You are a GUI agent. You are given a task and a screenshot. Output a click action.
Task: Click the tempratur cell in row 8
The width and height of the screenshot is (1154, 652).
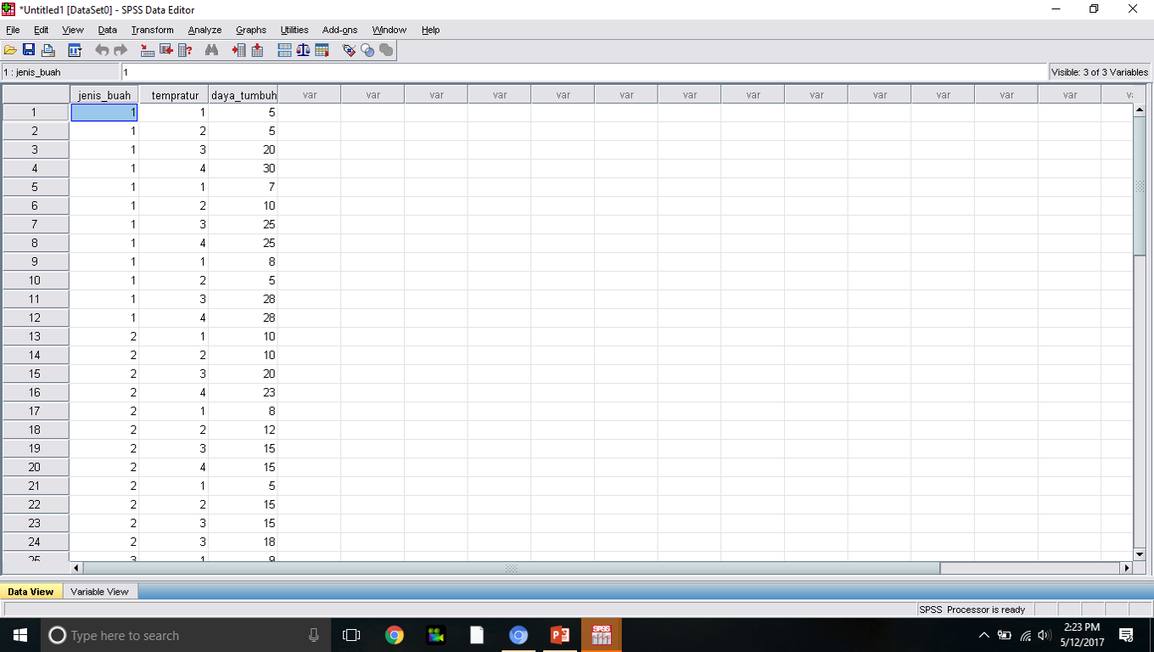pyautogui.click(x=174, y=243)
